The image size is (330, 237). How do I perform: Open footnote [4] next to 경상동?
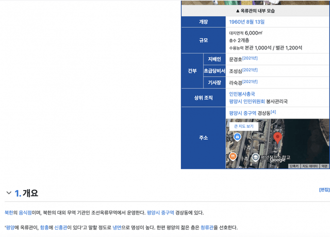pyautogui.click(x=273, y=112)
